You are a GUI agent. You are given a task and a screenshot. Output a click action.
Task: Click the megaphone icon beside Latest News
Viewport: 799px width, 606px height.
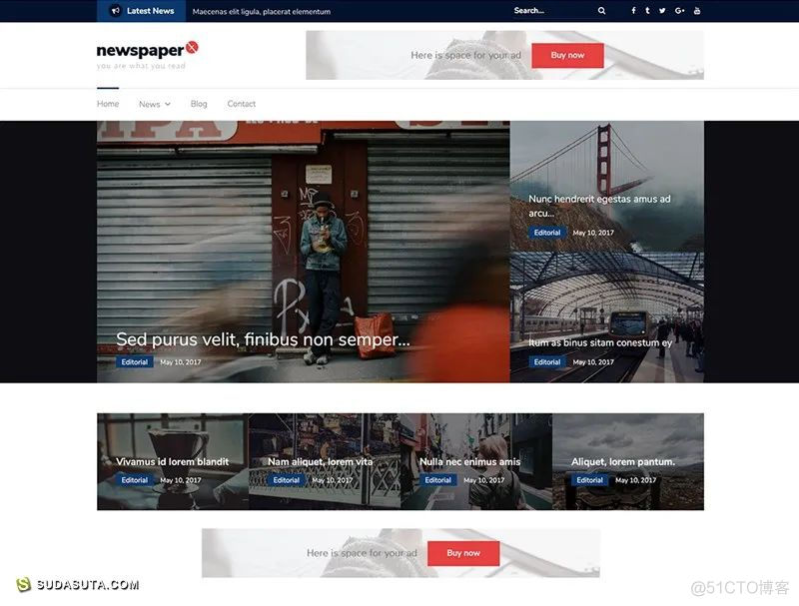pos(116,11)
